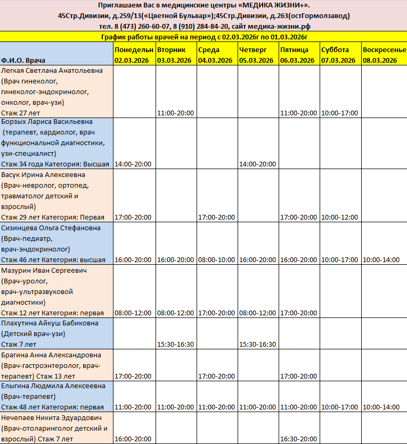Select the "Ф.И.О. Врача" column header
Screen dimensions: 407x444
56,54
